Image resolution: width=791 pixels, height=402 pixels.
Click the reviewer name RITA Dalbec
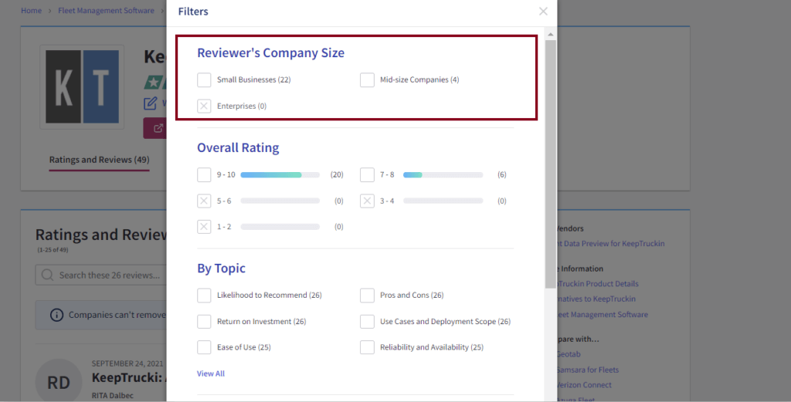(x=113, y=396)
